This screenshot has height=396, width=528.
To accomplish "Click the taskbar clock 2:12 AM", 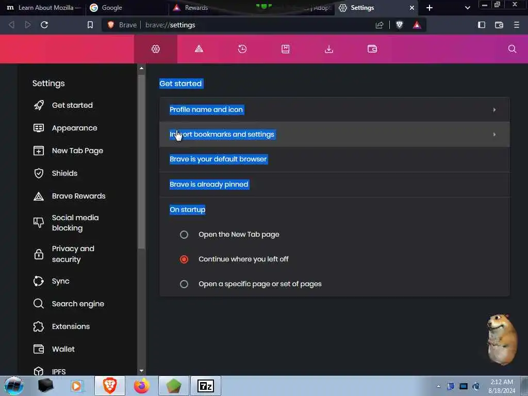I will coord(502,386).
